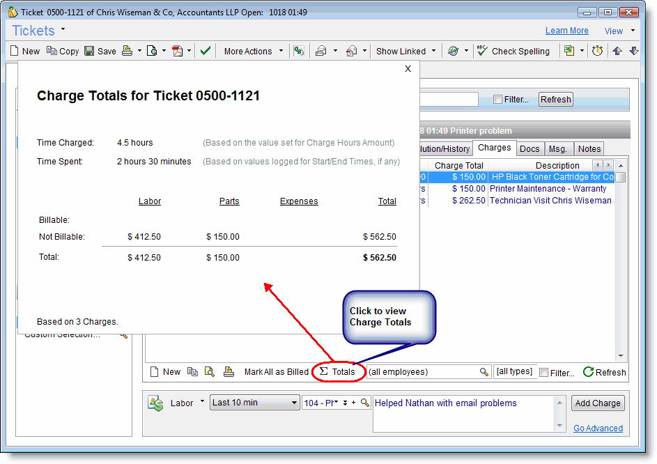
Task: Click the stopwatch timer icon
Action: click(x=597, y=51)
